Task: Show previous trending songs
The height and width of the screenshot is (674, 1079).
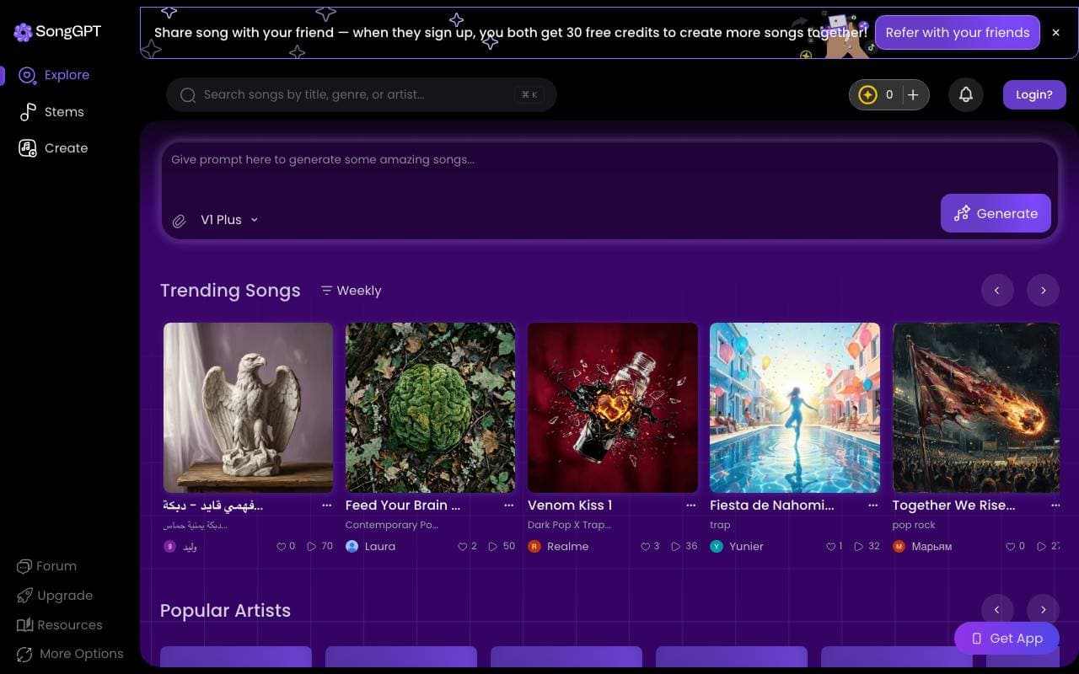Action: tap(997, 291)
